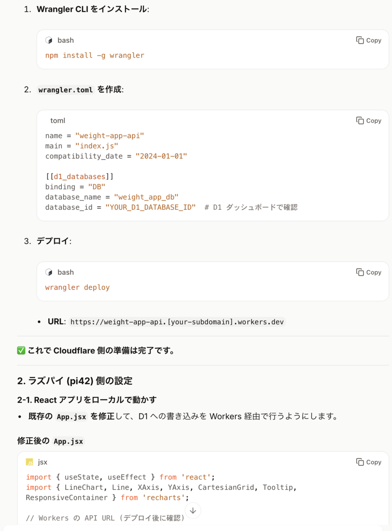Click the yellow jsx file icon

coord(30,462)
